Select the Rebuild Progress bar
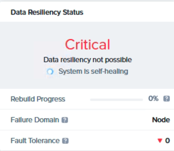 (x=117, y=100)
